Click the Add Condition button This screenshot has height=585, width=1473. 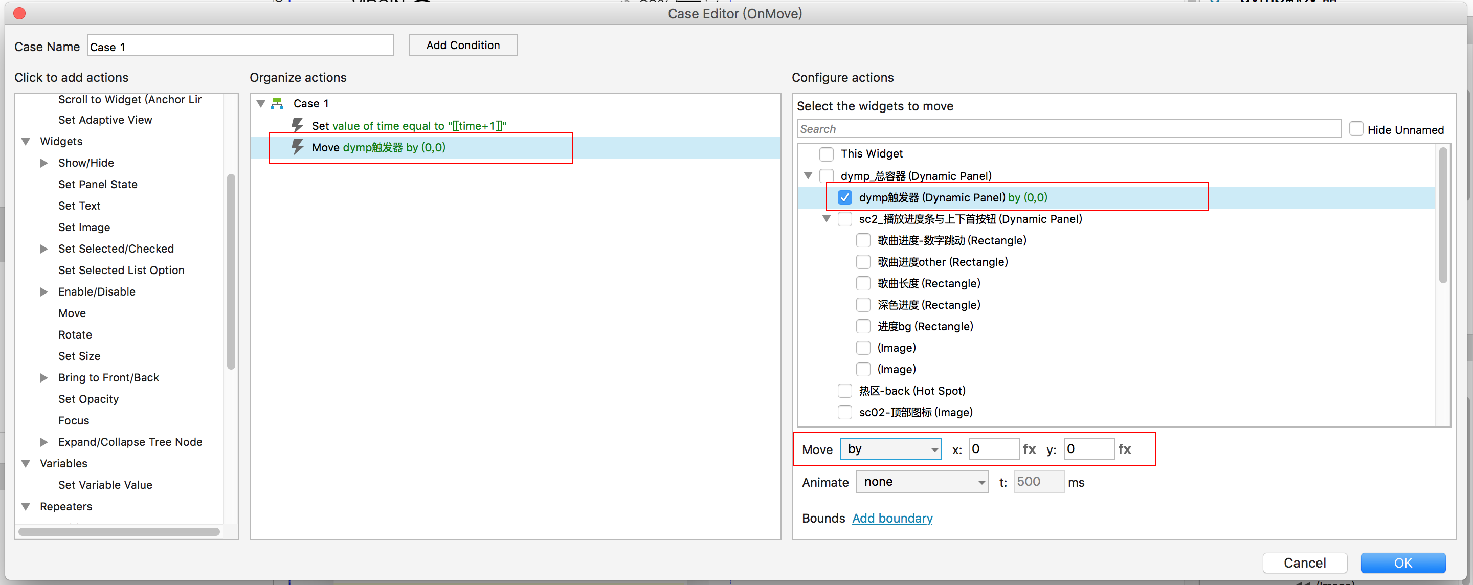[462, 45]
